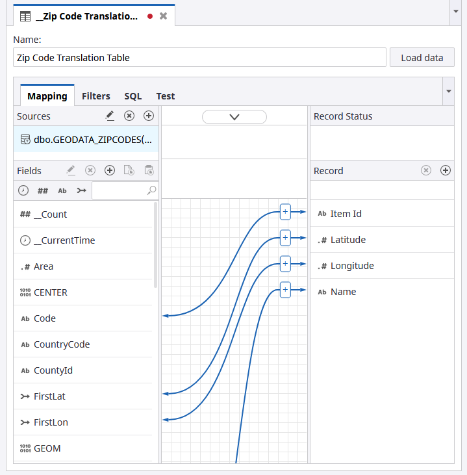The width and height of the screenshot is (467, 475).
Task: Click the edit pencil icon in Sources header
Action: tap(110, 116)
